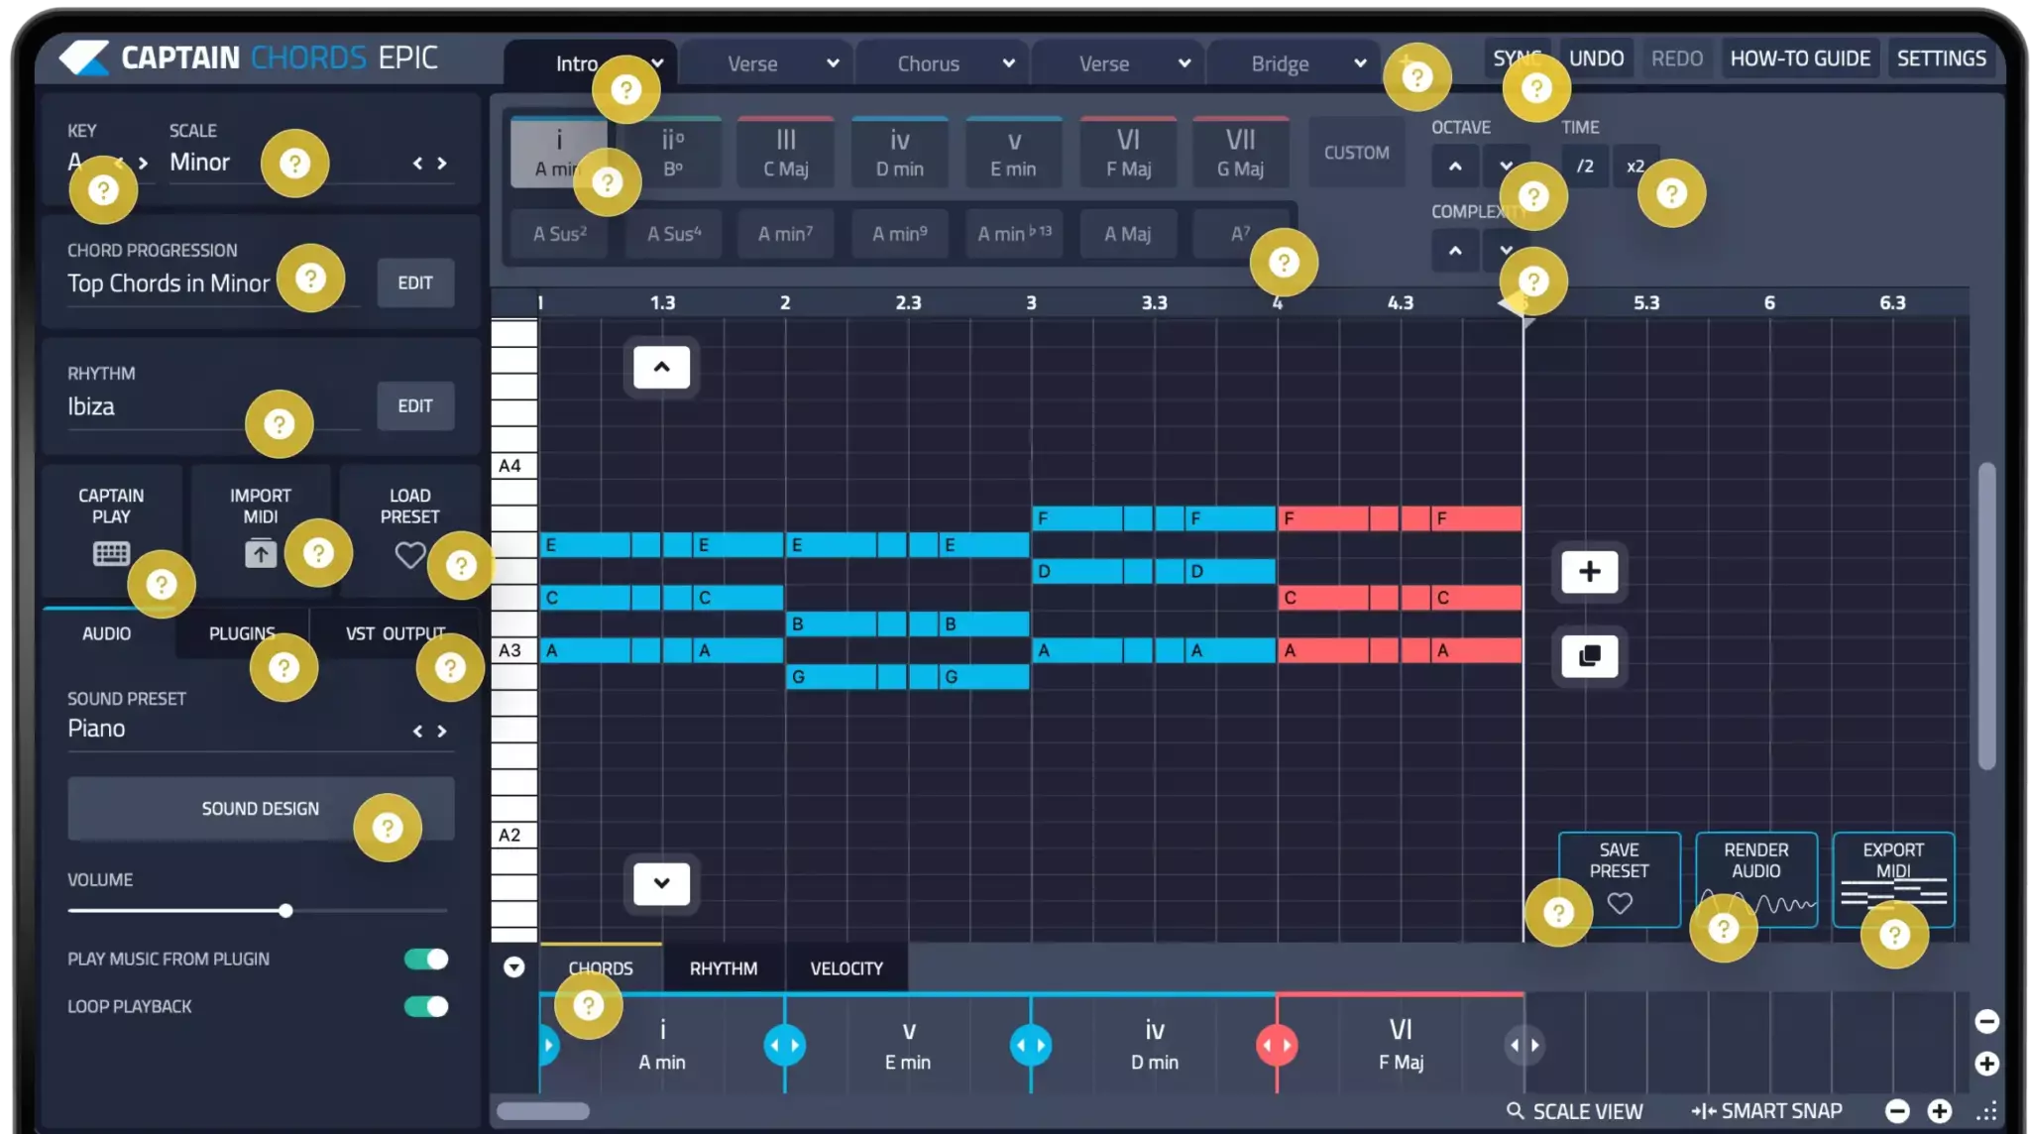Open the How-To Guide
This screenshot has width=2030, height=1134.
pos(1799,58)
